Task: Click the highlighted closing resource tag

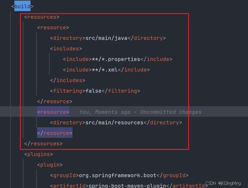Action: (x=55, y=133)
